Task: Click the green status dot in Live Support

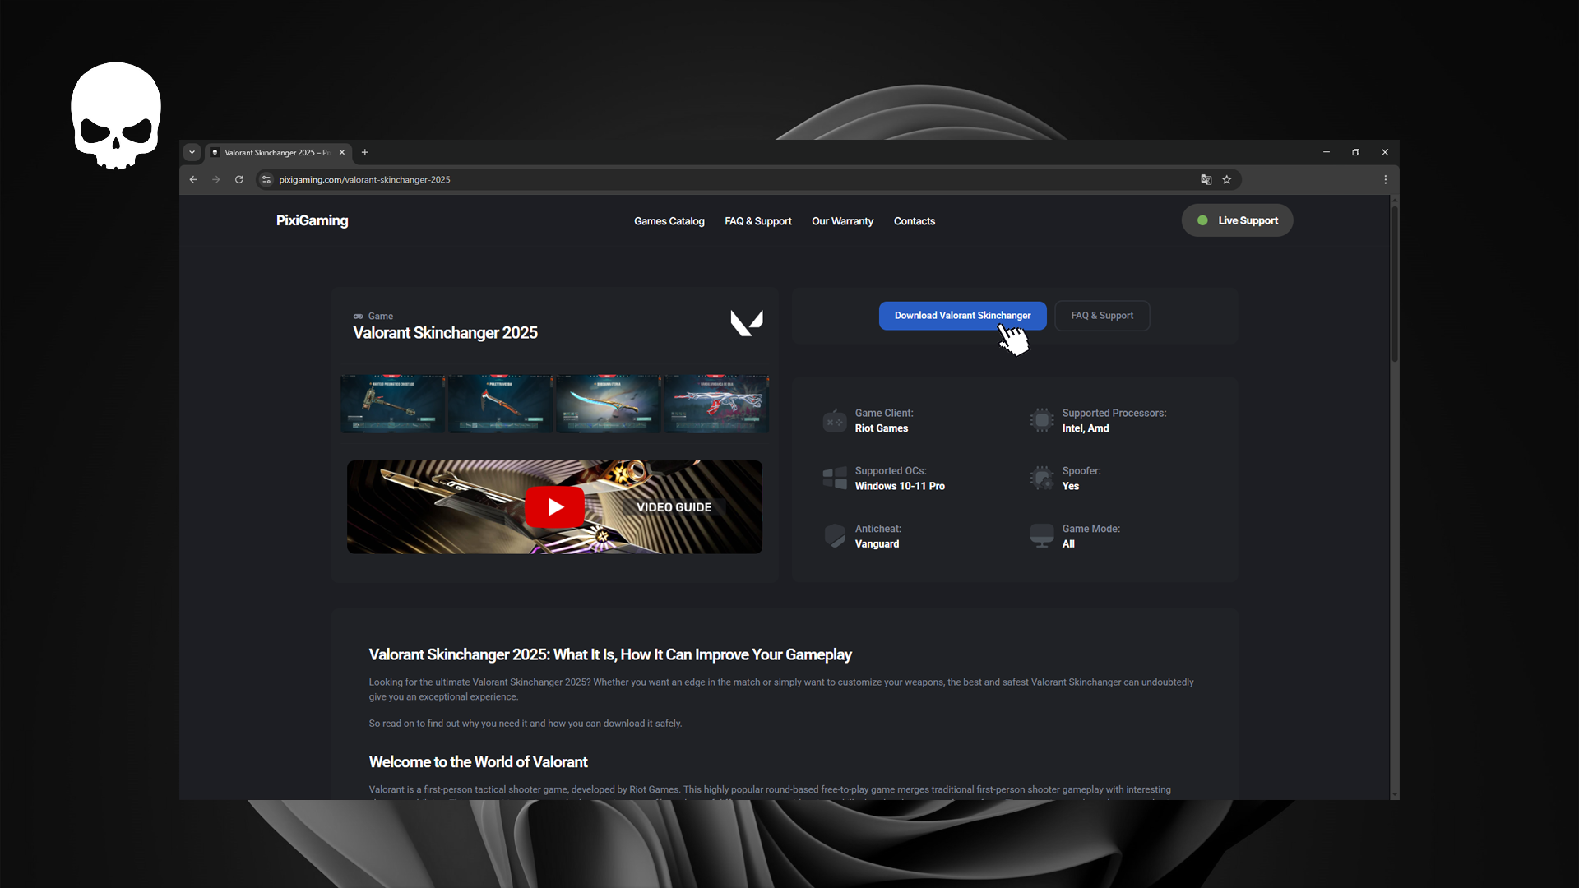Action: pyautogui.click(x=1202, y=220)
